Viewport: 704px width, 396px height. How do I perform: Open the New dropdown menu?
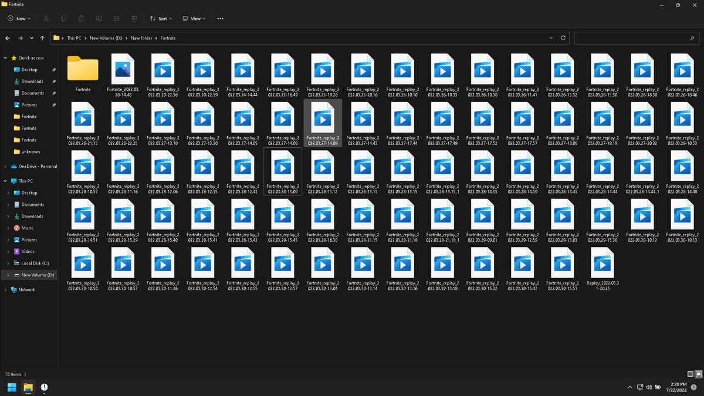(x=20, y=18)
